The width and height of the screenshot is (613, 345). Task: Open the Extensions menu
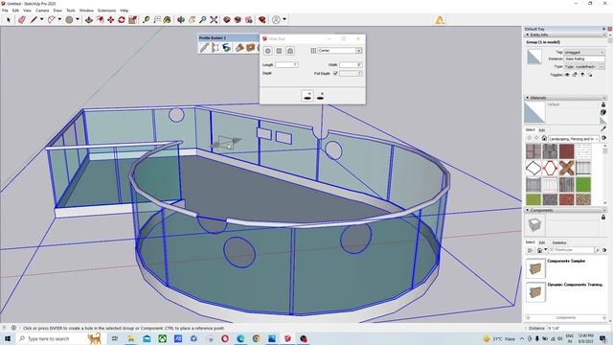(x=106, y=11)
